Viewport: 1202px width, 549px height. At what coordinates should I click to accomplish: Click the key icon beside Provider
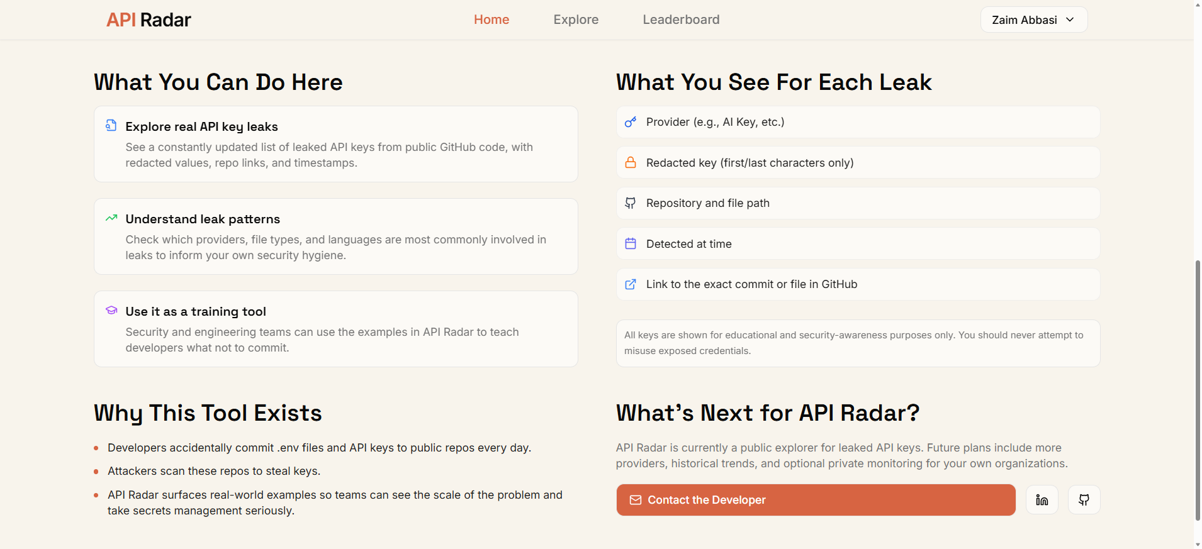tap(630, 122)
